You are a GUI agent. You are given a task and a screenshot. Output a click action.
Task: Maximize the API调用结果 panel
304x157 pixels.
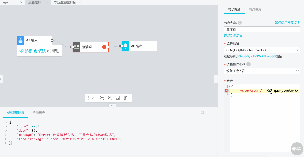[x=202, y=112]
